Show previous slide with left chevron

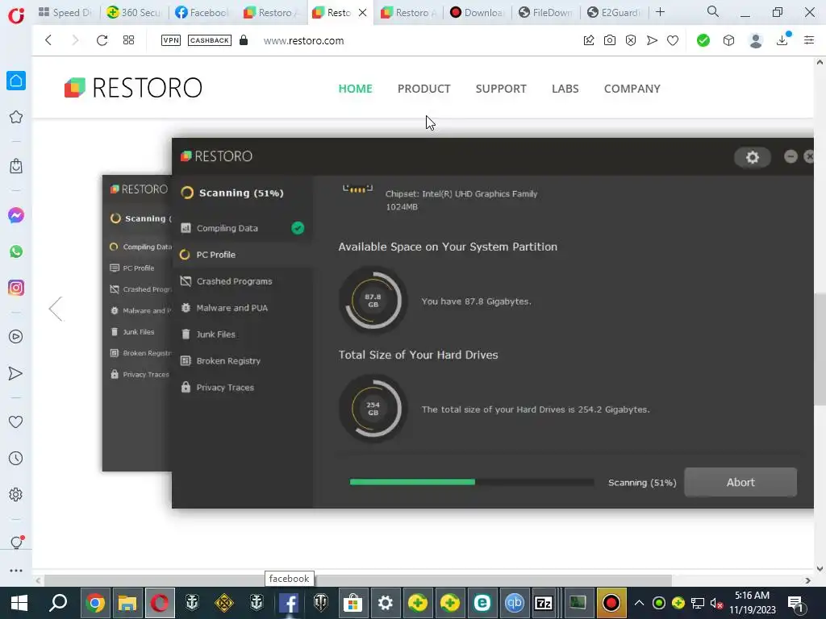pos(56,309)
